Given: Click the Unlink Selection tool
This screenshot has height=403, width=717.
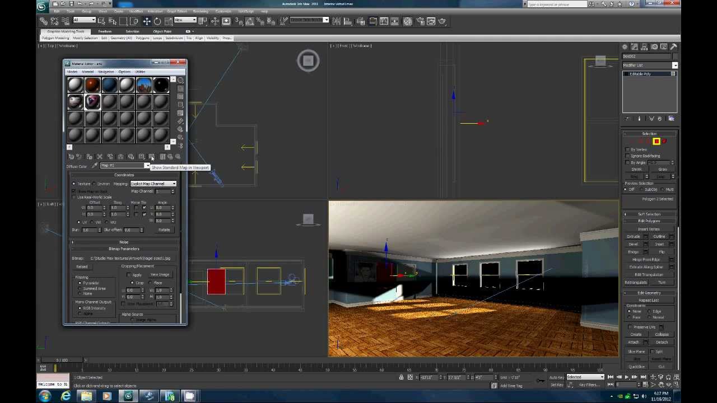Looking at the screenshot, I should coord(54,21).
